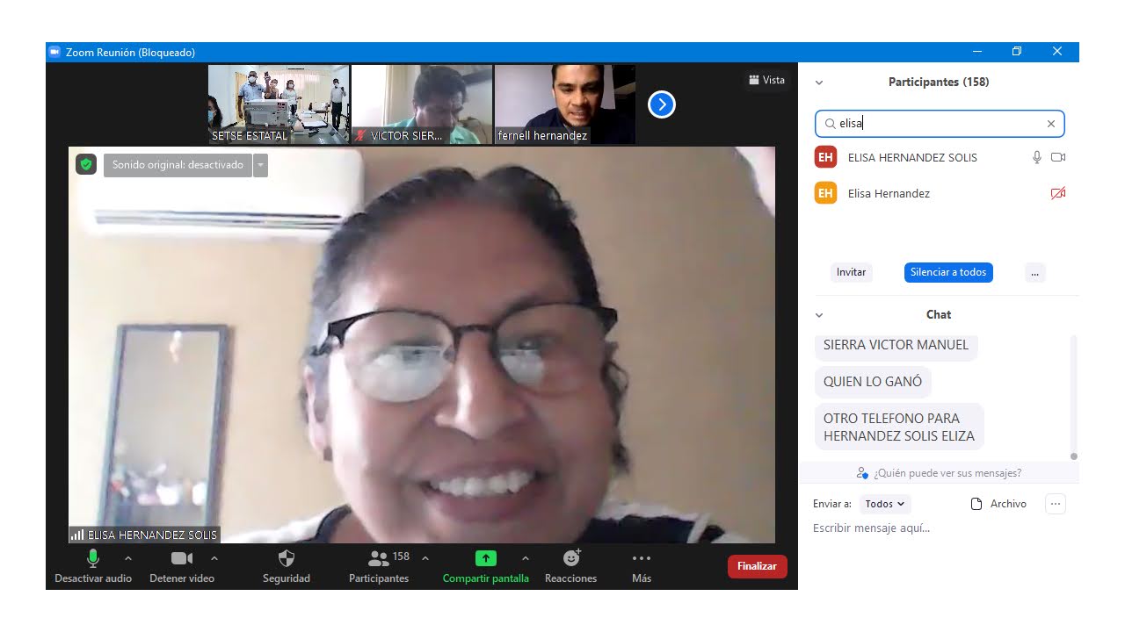Open the Reacciones smiley menu
Image resolution: width=1125 pixels, height=632 pixels.
(571, 566)
